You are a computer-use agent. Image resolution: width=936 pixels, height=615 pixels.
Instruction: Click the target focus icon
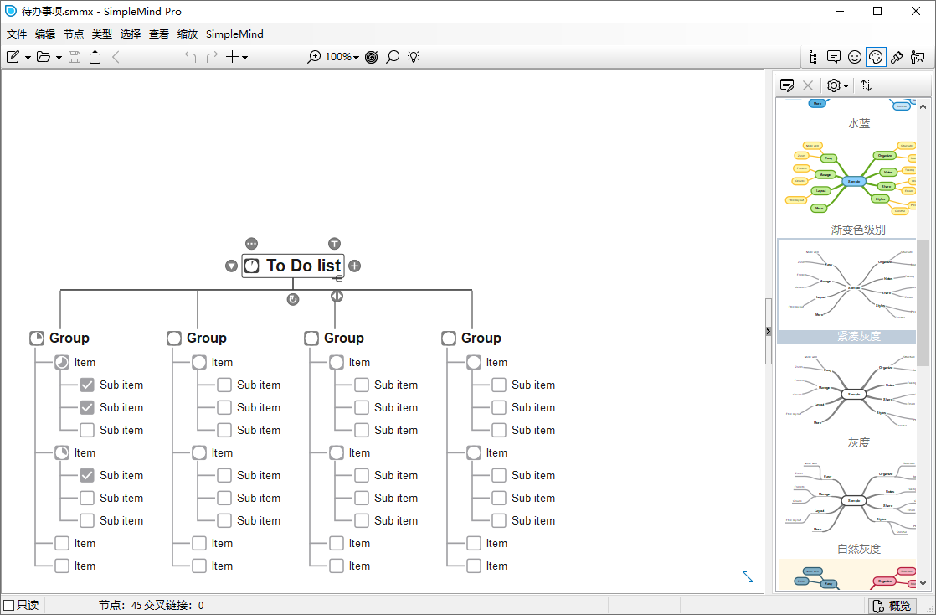click(372, 57)
